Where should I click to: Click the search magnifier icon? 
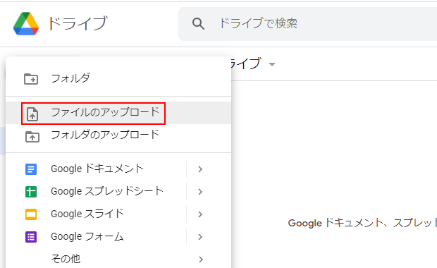pyautogui.click(x=198, y=24)
